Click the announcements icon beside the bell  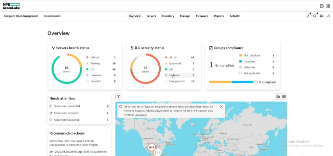point(322,16)
